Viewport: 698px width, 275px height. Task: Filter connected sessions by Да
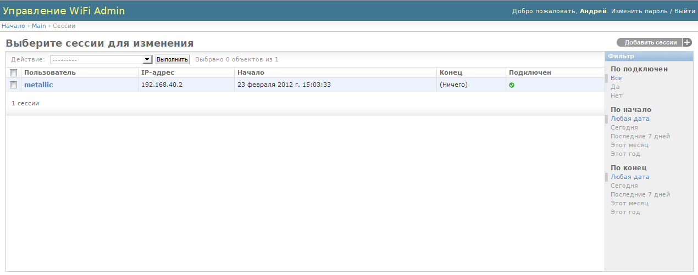point(615,87)
